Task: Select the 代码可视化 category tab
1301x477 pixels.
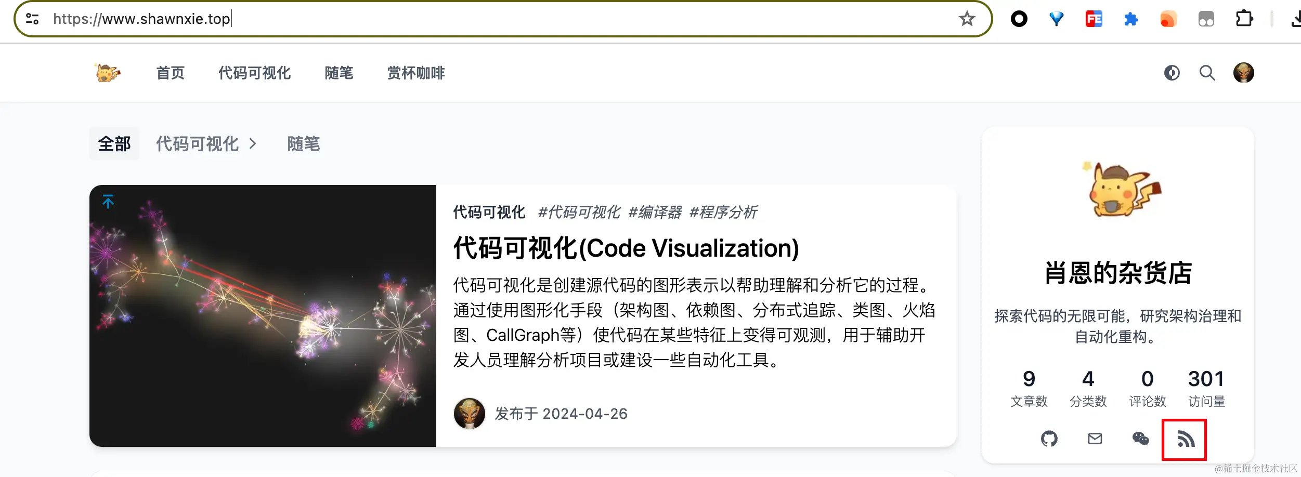Action: (198, 144)
